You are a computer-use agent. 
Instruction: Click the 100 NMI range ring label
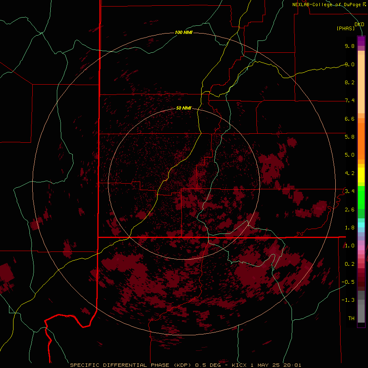[x=184, y=32]
